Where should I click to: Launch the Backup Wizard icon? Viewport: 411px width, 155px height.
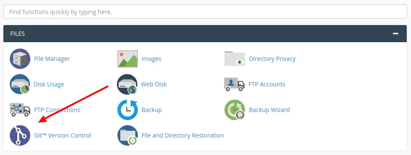pos(235,110)
